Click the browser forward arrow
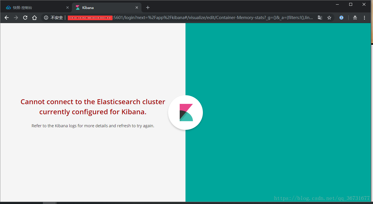The width and height of the screenshot is (373, 204). [16, 18]
